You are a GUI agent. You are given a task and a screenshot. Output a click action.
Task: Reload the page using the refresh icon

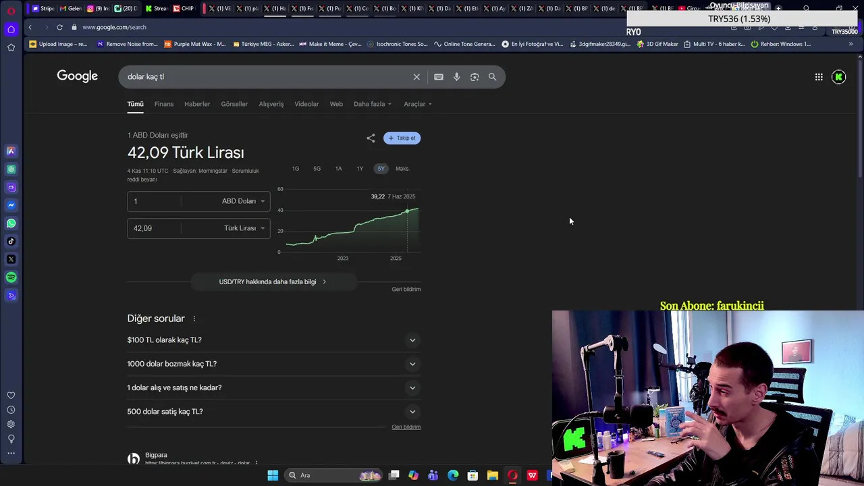tap(59, 27)
